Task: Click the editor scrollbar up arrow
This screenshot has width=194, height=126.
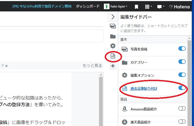Action: [x=101, y=75]
